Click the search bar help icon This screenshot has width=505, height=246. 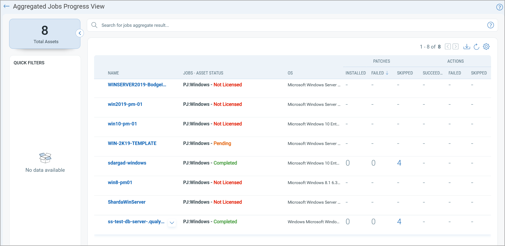tap(490, 25)
